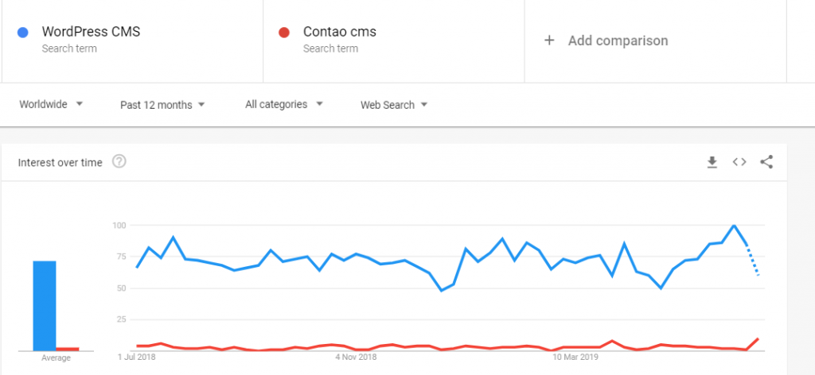Open the All categories dropdown
The width and height of the screenshot is (815, 375).
(284, 104)
